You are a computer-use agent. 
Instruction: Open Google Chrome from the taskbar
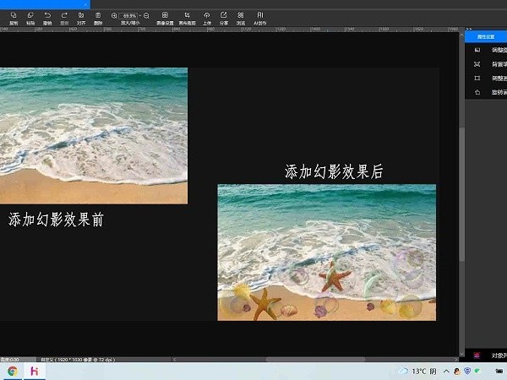click(13, 371)
